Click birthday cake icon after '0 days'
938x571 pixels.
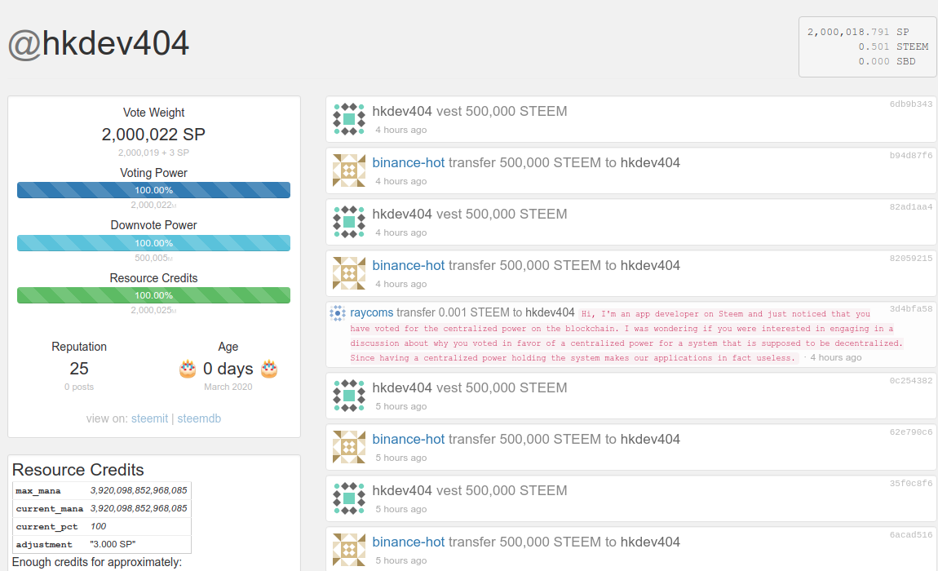[x=269, y=370]
